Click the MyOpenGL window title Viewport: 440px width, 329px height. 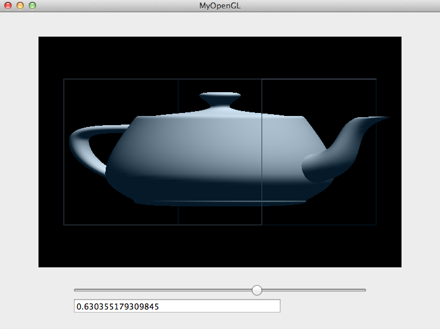pyautogui.click(x=220, y=6)
